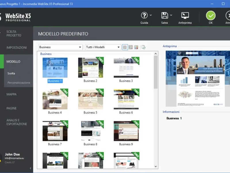Click scroll up arrow of template list
This screenshot has height=173, width=230.
click(156, 54)
